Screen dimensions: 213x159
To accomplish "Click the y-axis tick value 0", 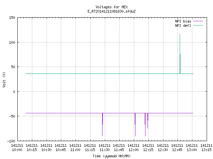I will [x=14, y=92].
